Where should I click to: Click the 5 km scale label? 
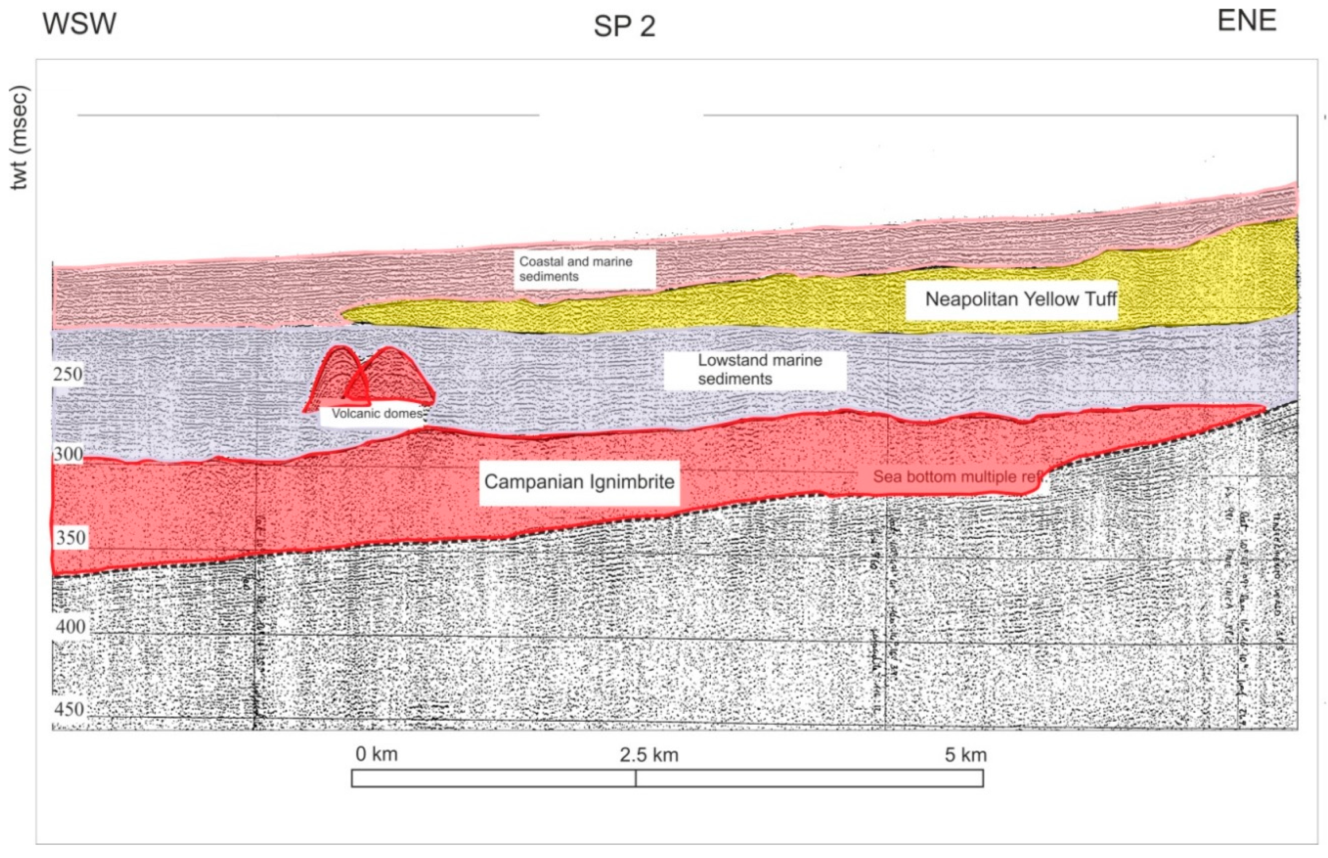click(x=965, y=755)
